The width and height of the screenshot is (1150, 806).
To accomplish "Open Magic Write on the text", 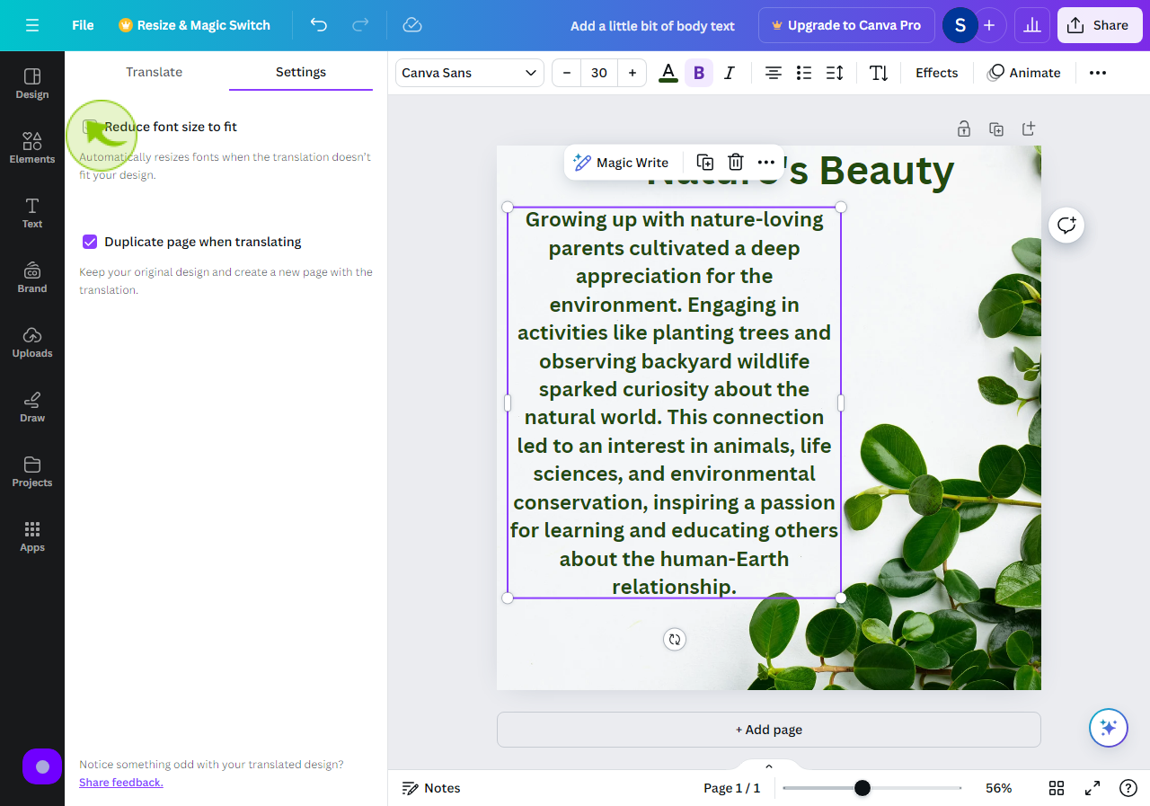I will [x=621, y=163].
